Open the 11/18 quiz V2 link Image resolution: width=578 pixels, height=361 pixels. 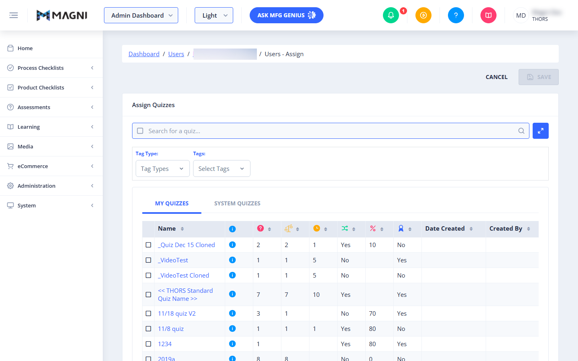[x=177, y=313]
